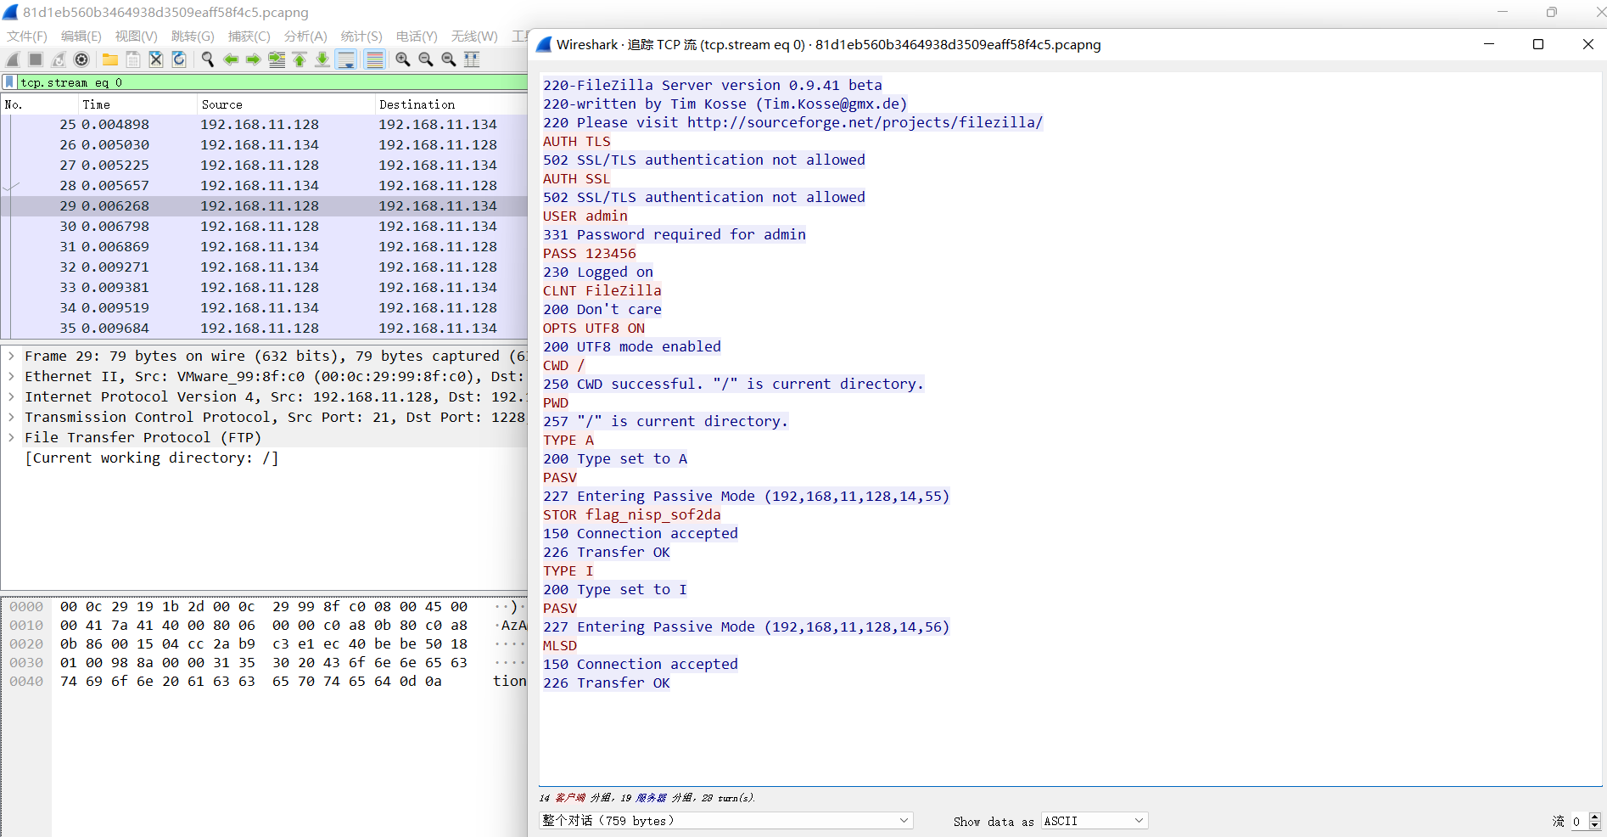The width and height of the screenshot is (1607, 837).
Task: Click the restart capture icon
Action: coord(59,59)
